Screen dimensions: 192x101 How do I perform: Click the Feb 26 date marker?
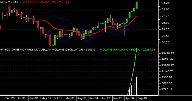tap(10, 98)
